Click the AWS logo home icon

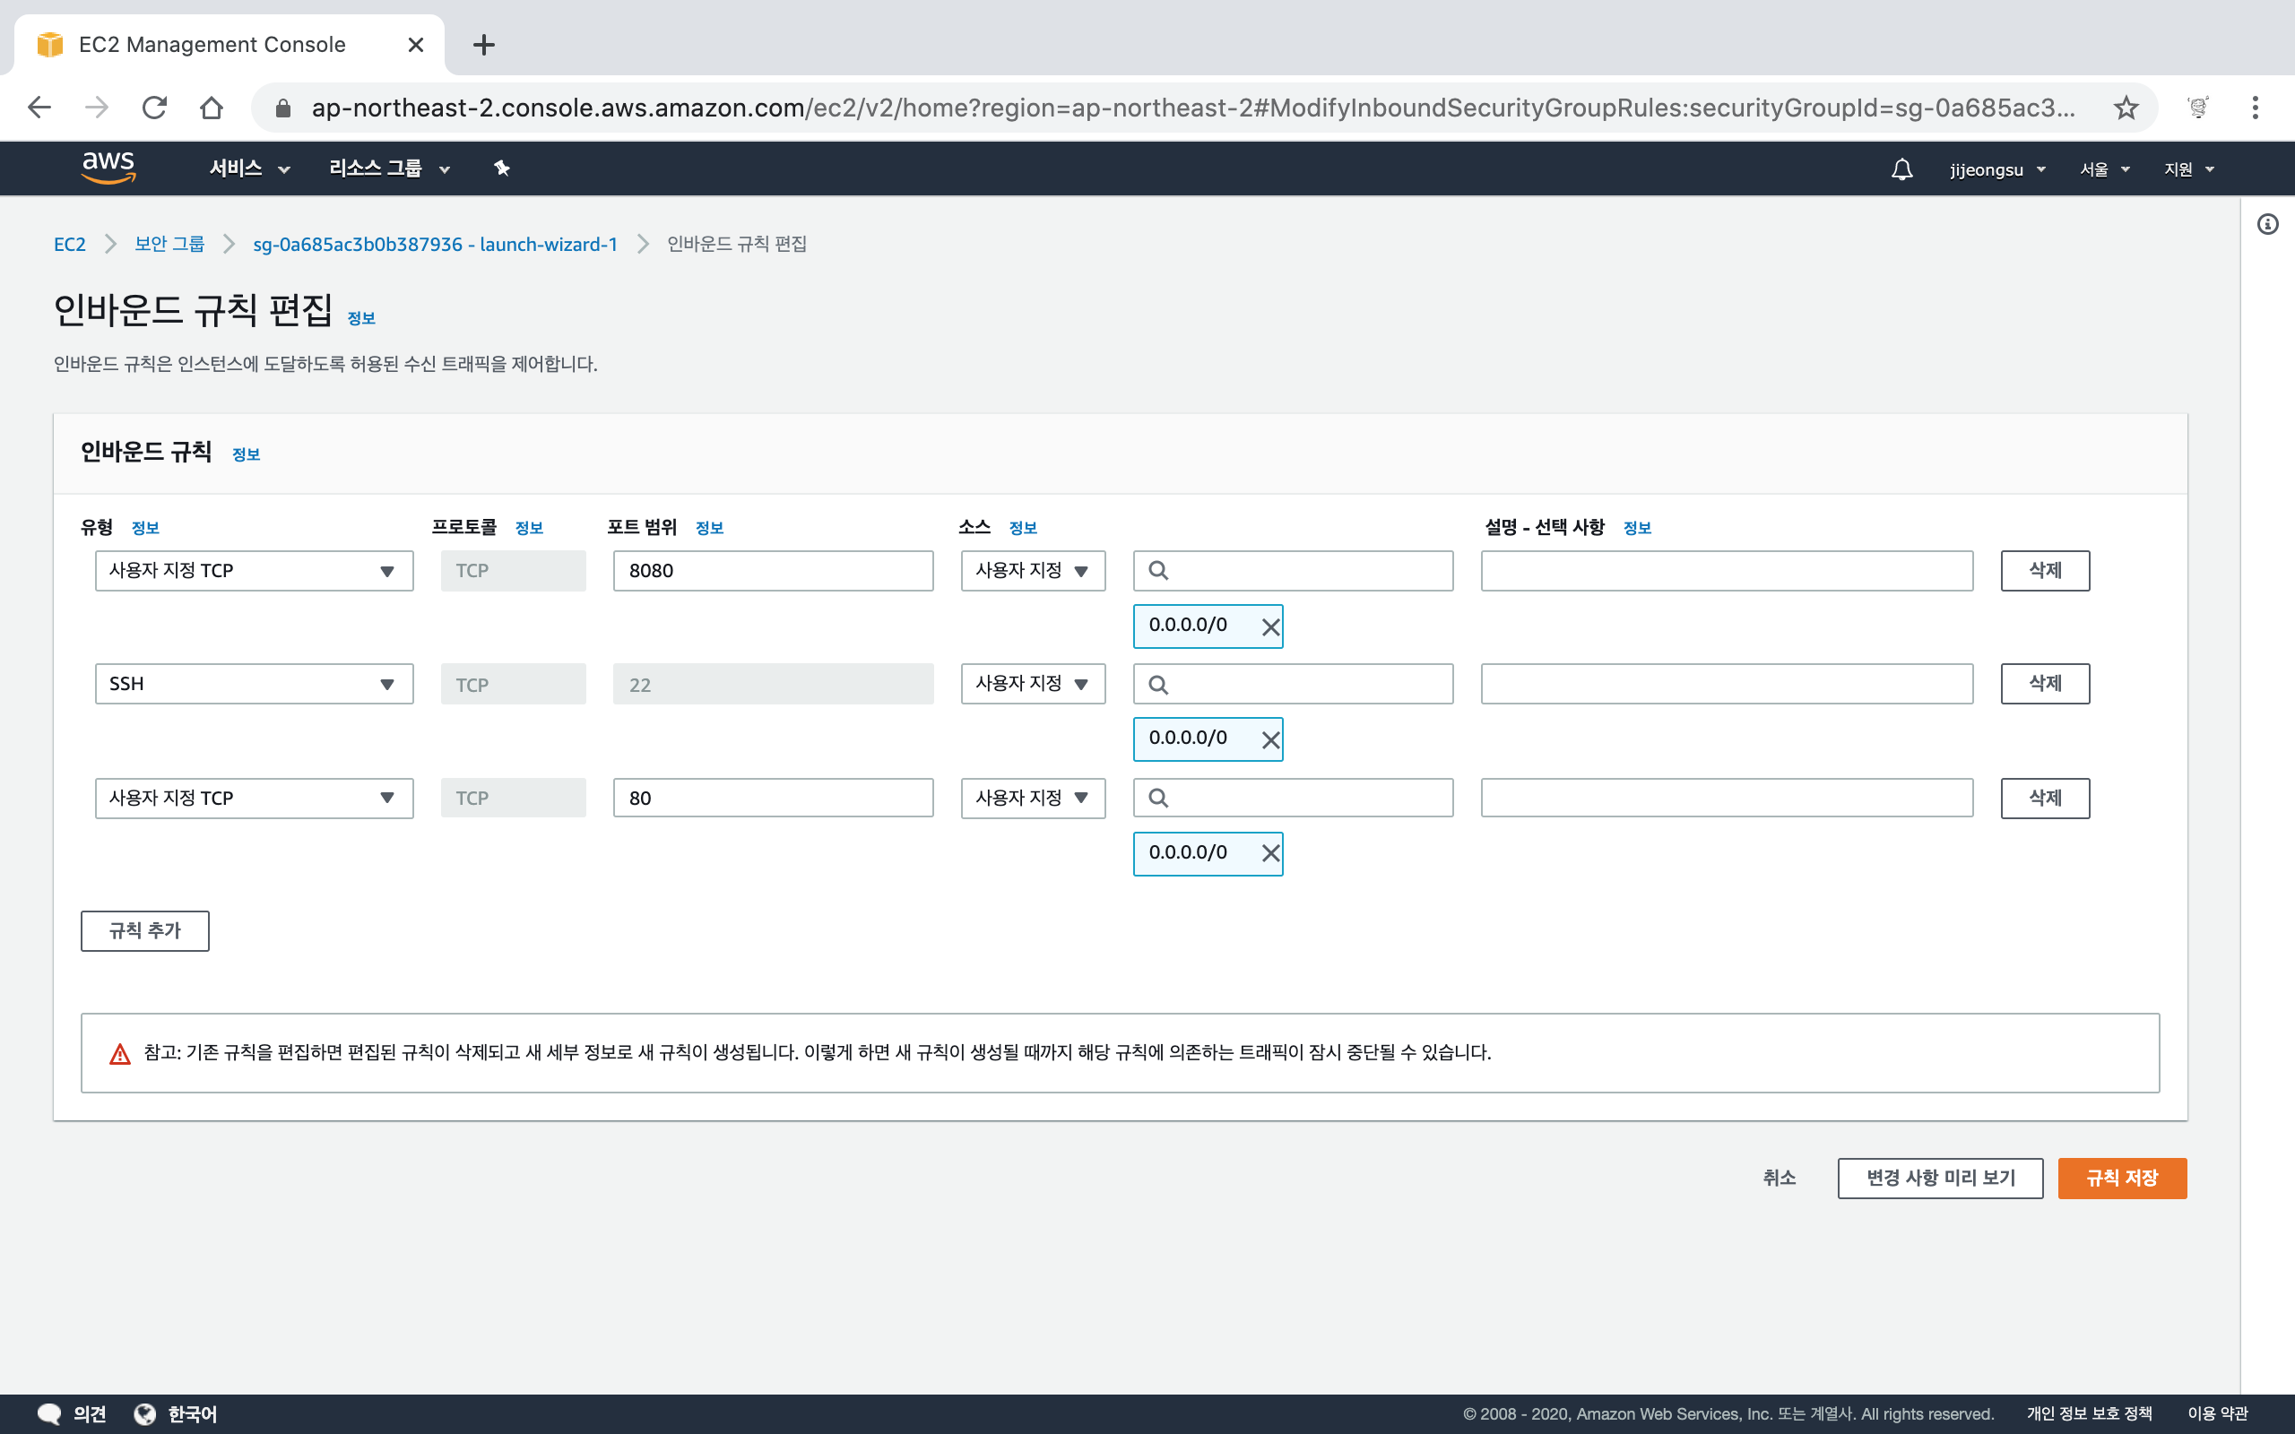click(108, 168)
